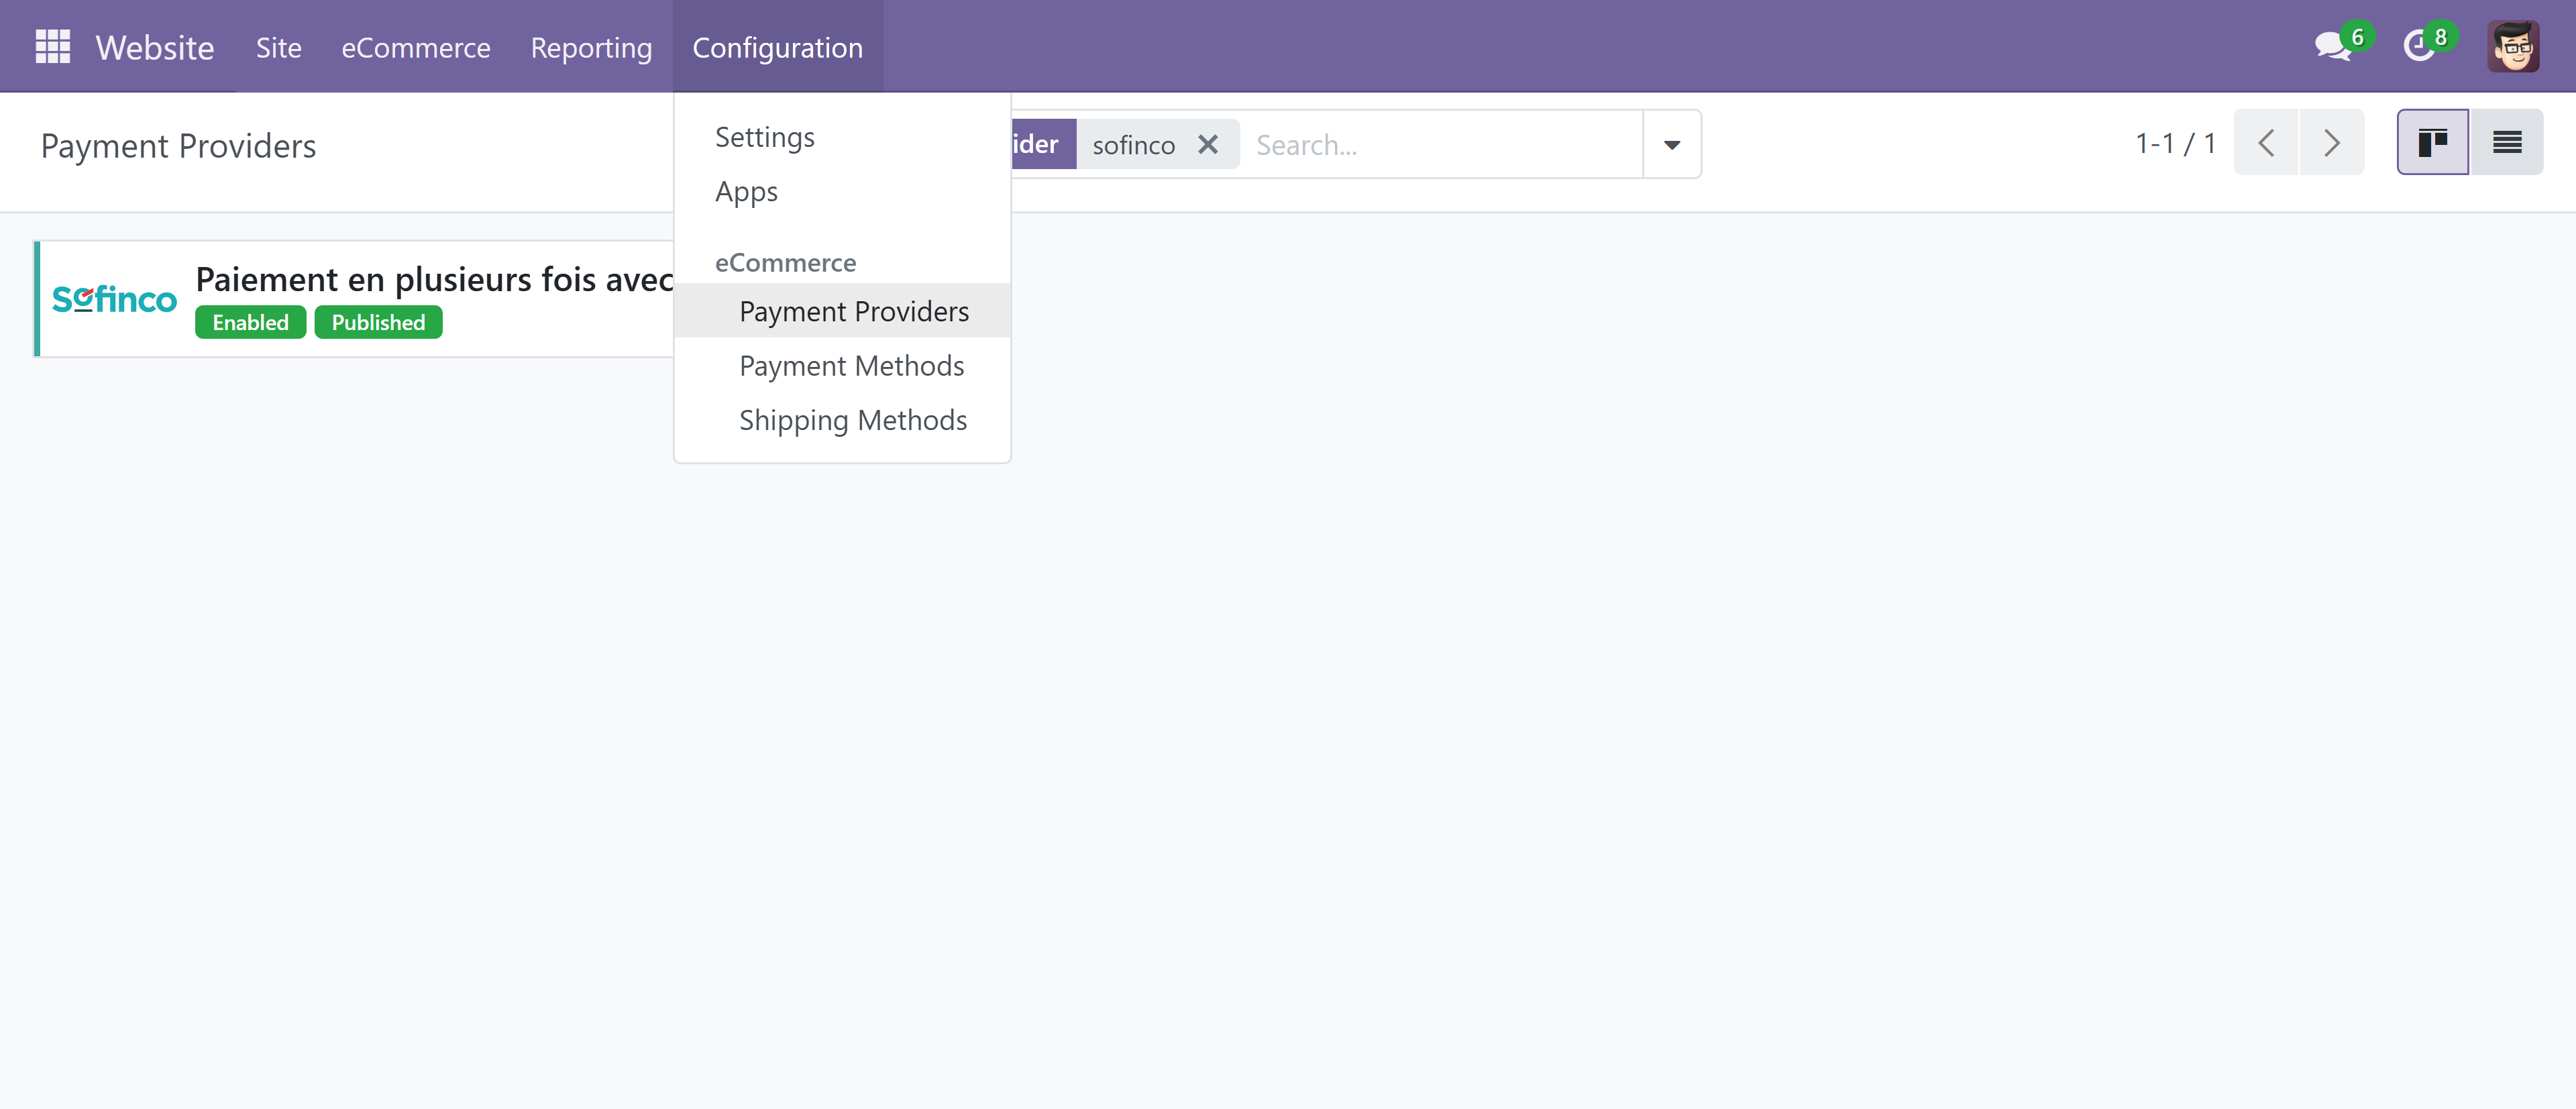The image size is (2576, 1109).
Task: Collapse the Configuration menu
Action: click(x=777, y=47)
